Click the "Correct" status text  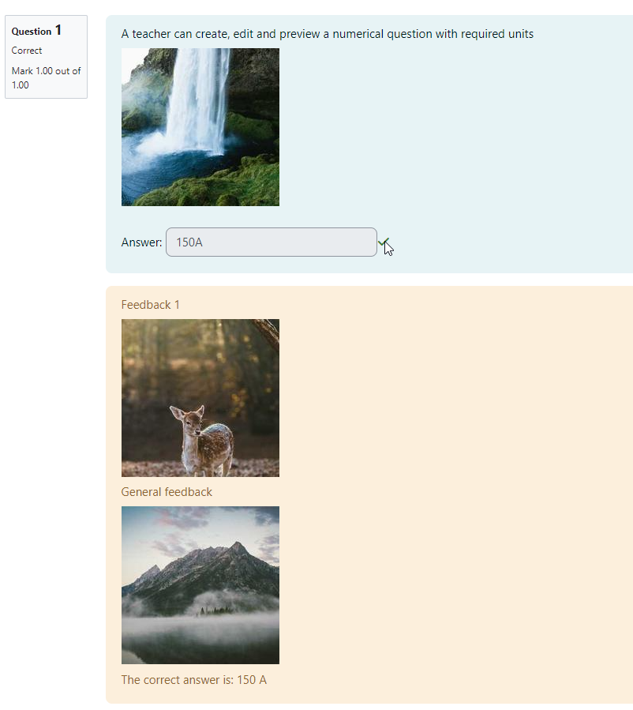click(x=27, y=51)
